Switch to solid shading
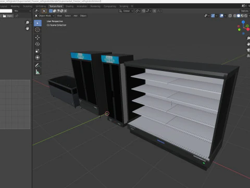Viewport: 250px width, 188px height. (x=239, y=16)
